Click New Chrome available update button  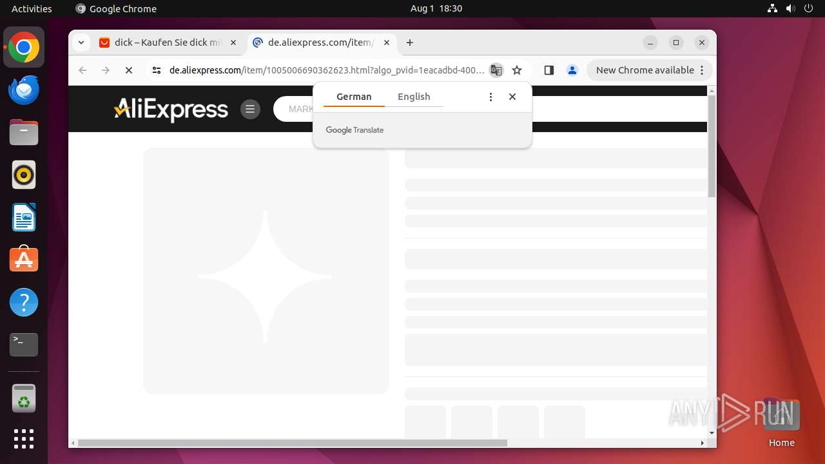[649, 70]
